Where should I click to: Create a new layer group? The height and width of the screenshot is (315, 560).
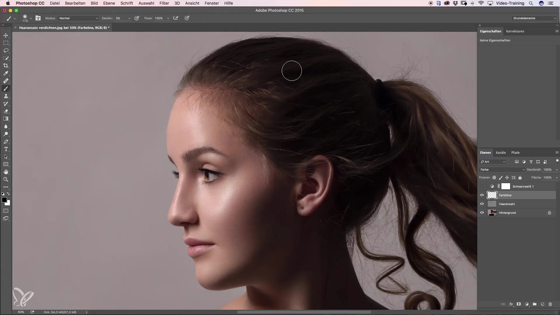[x=535, y=304]
